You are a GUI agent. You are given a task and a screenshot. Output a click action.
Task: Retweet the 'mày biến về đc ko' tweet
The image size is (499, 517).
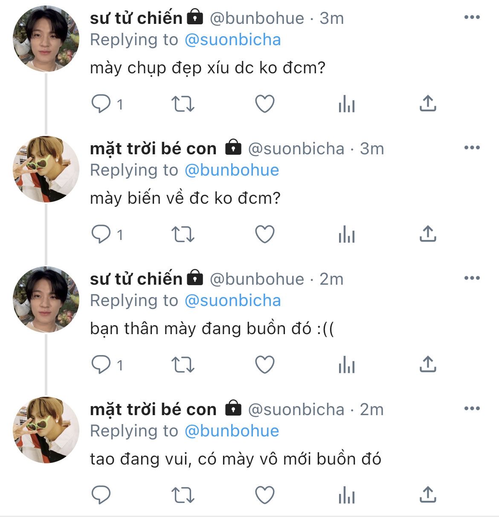tap(183, 234)
